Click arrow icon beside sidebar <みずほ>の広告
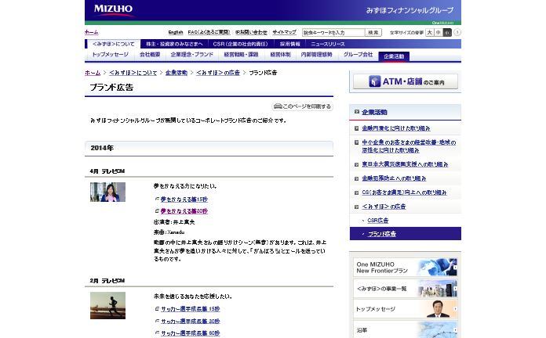 357,207
